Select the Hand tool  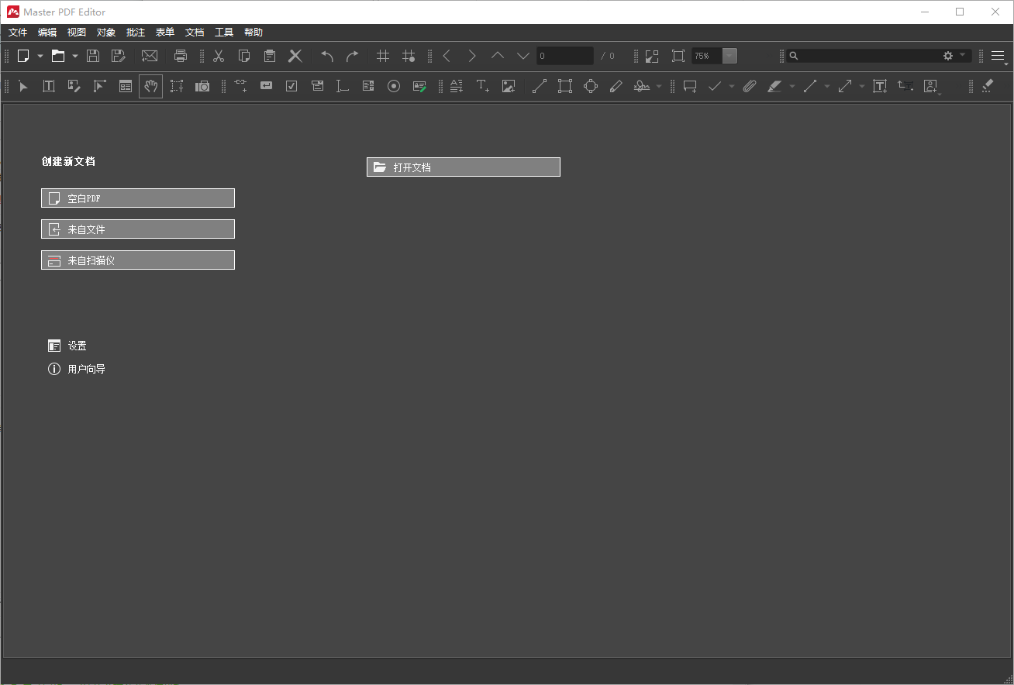(150, 86)
